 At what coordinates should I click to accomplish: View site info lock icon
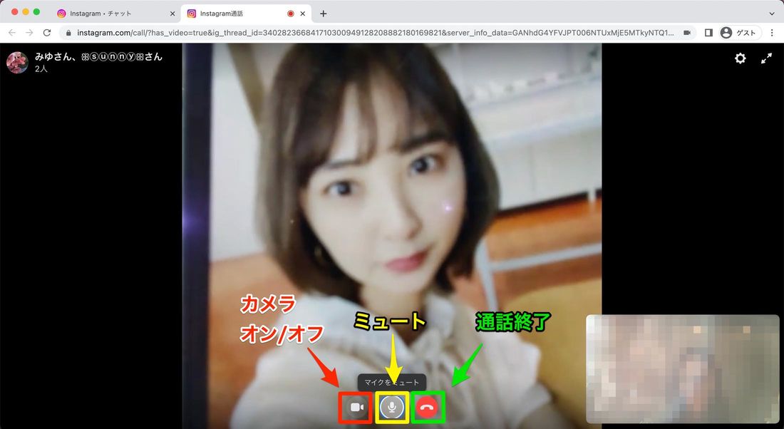click(x=69, y=33)
